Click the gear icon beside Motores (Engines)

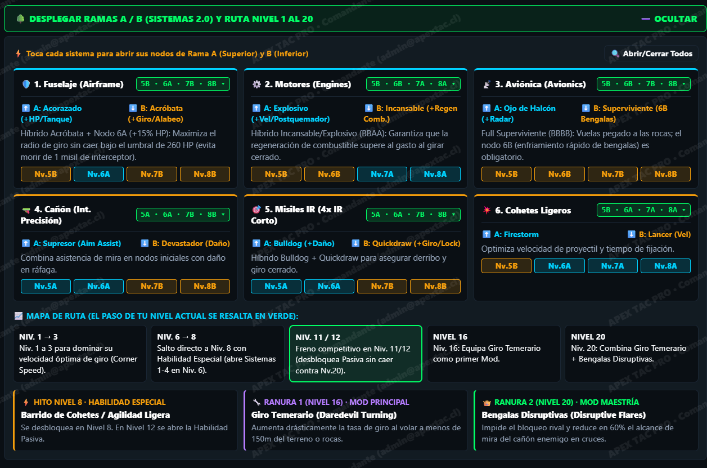pos(256,84)
